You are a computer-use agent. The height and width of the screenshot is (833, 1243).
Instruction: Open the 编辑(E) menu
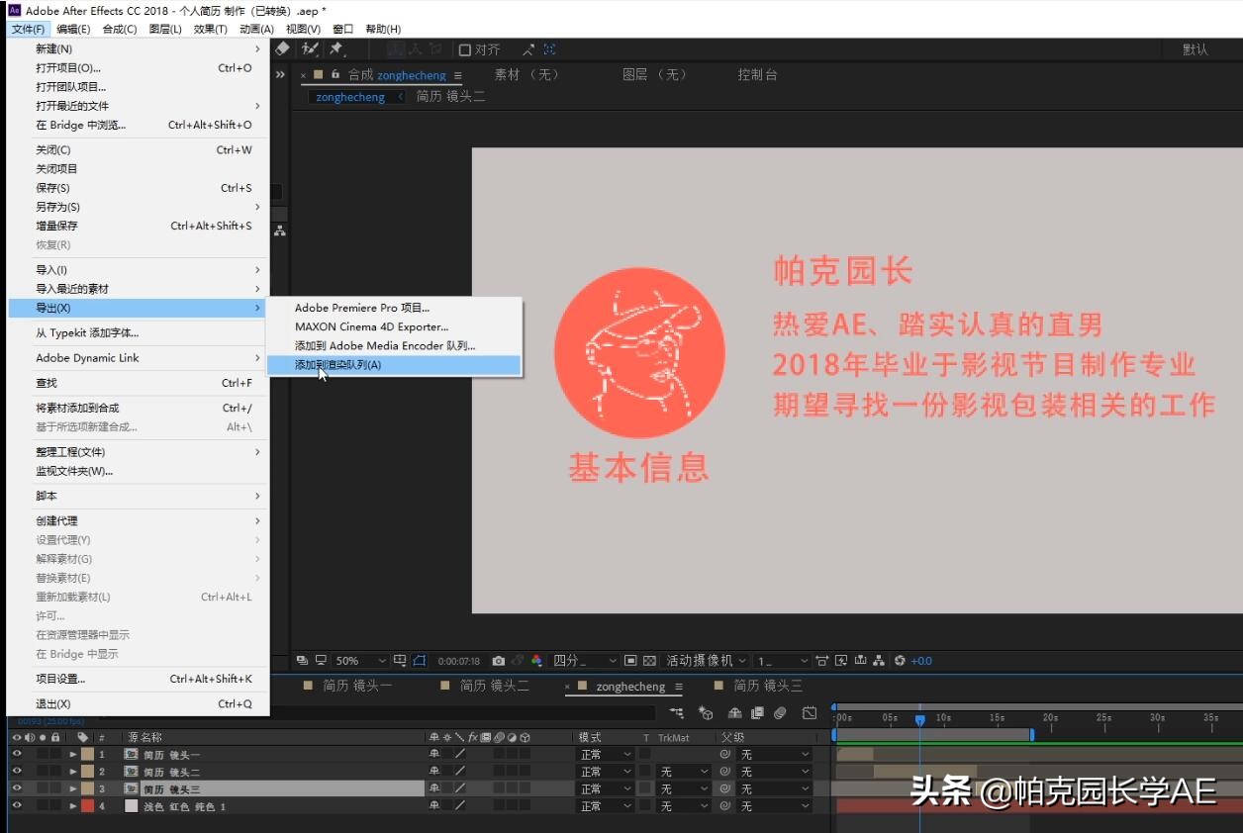[73, 29]
